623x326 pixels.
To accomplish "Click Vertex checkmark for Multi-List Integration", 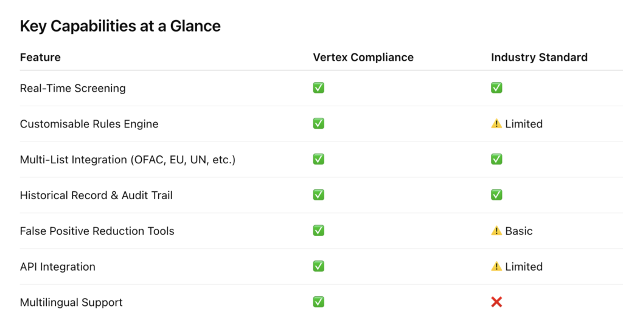I will pos(319,159).
